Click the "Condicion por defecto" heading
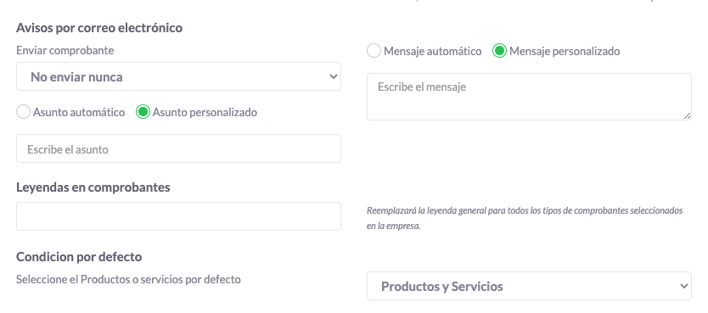 (79, 257)
